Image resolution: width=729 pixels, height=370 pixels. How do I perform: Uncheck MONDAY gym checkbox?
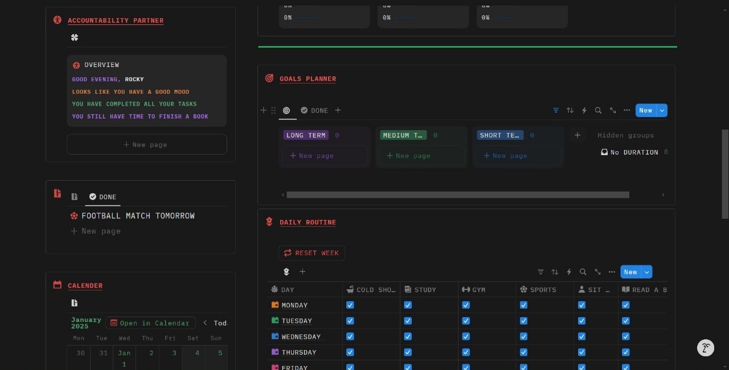click(x=466, y=305)
